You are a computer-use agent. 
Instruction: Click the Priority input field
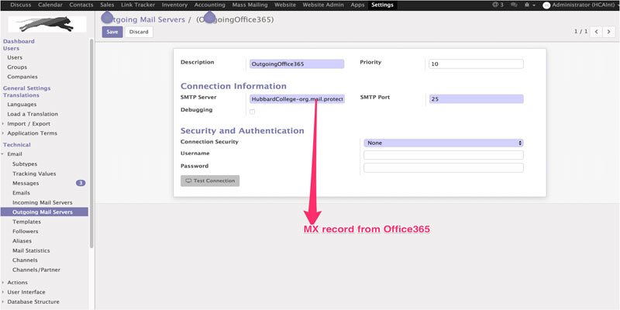click(476, 64)
